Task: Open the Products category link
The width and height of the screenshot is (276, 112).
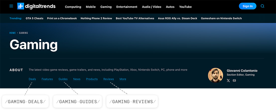Action: pos(92,79)
